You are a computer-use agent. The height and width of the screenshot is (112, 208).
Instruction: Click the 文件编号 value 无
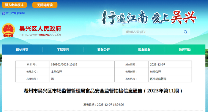[x=52, y=79]
